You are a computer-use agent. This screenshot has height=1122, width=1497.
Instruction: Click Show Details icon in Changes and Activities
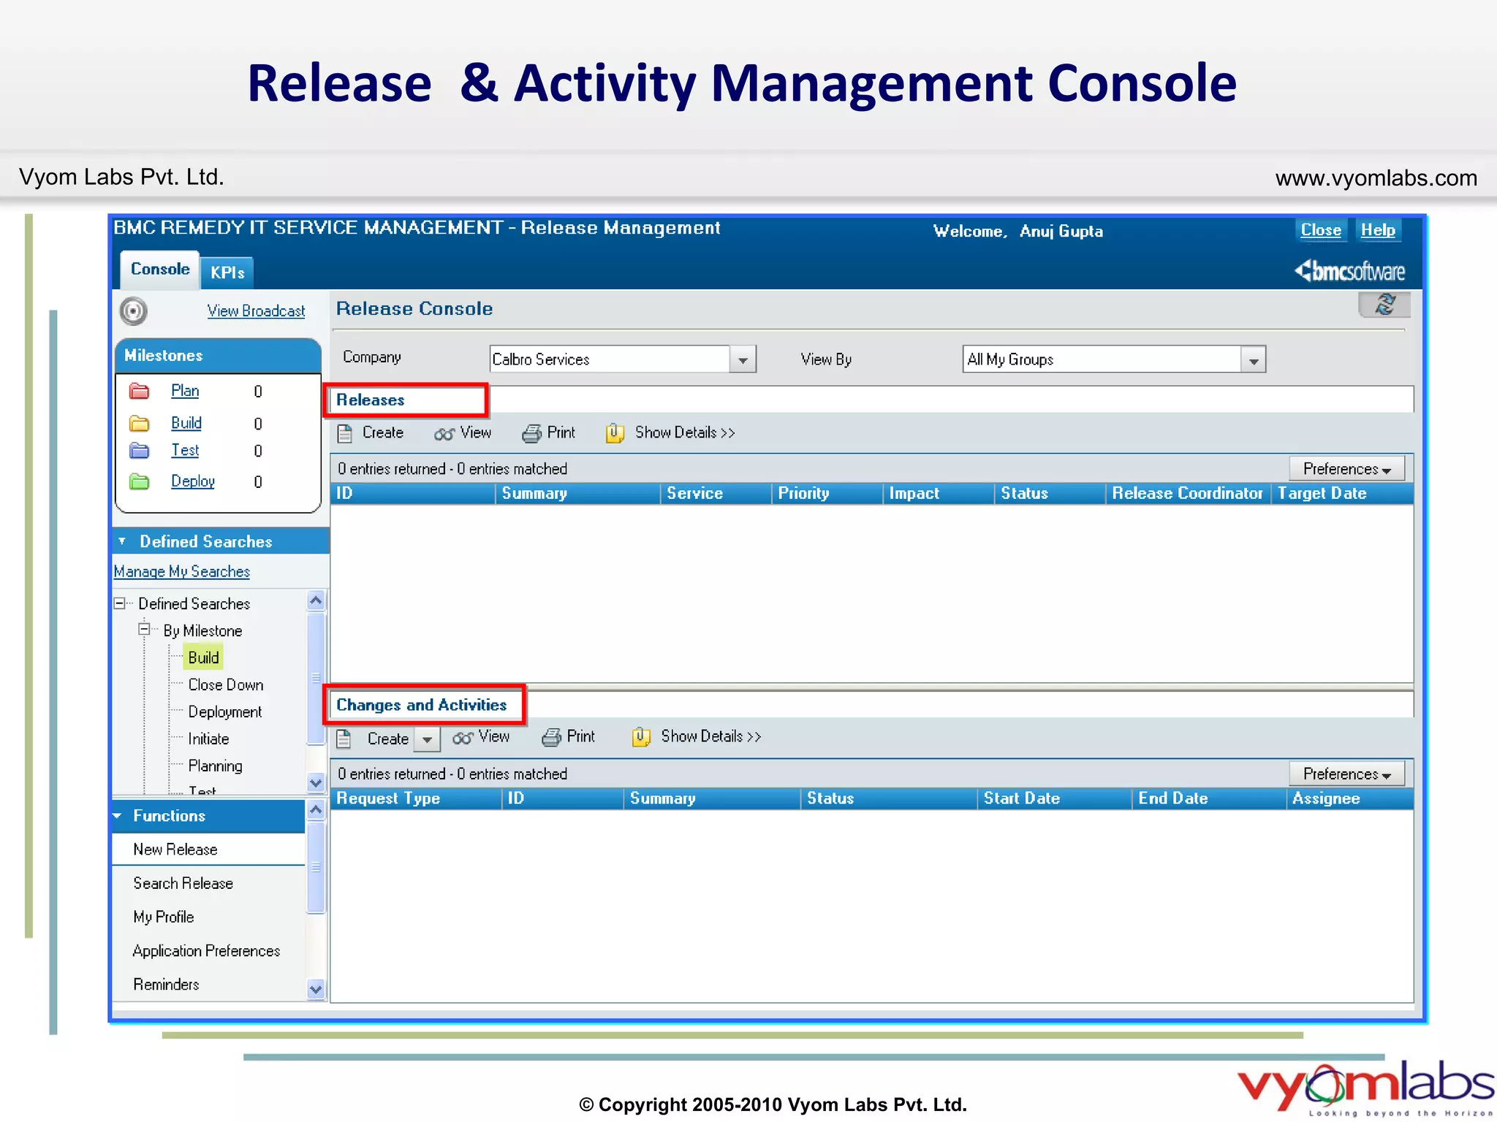pyautogui.click(x=641, y=737)
